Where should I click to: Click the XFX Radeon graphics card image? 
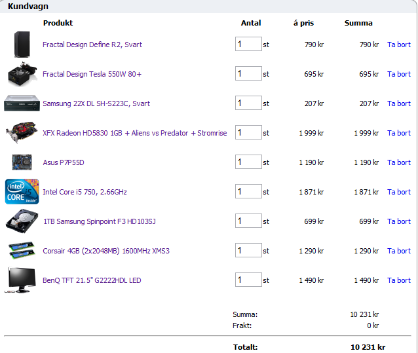tap(22, 133)
